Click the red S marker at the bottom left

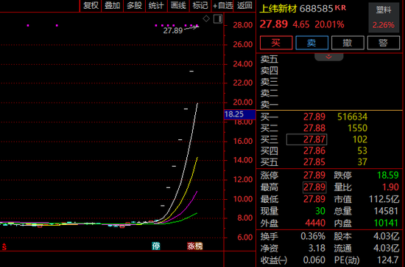pyautogui.click(x=4, y=247)
